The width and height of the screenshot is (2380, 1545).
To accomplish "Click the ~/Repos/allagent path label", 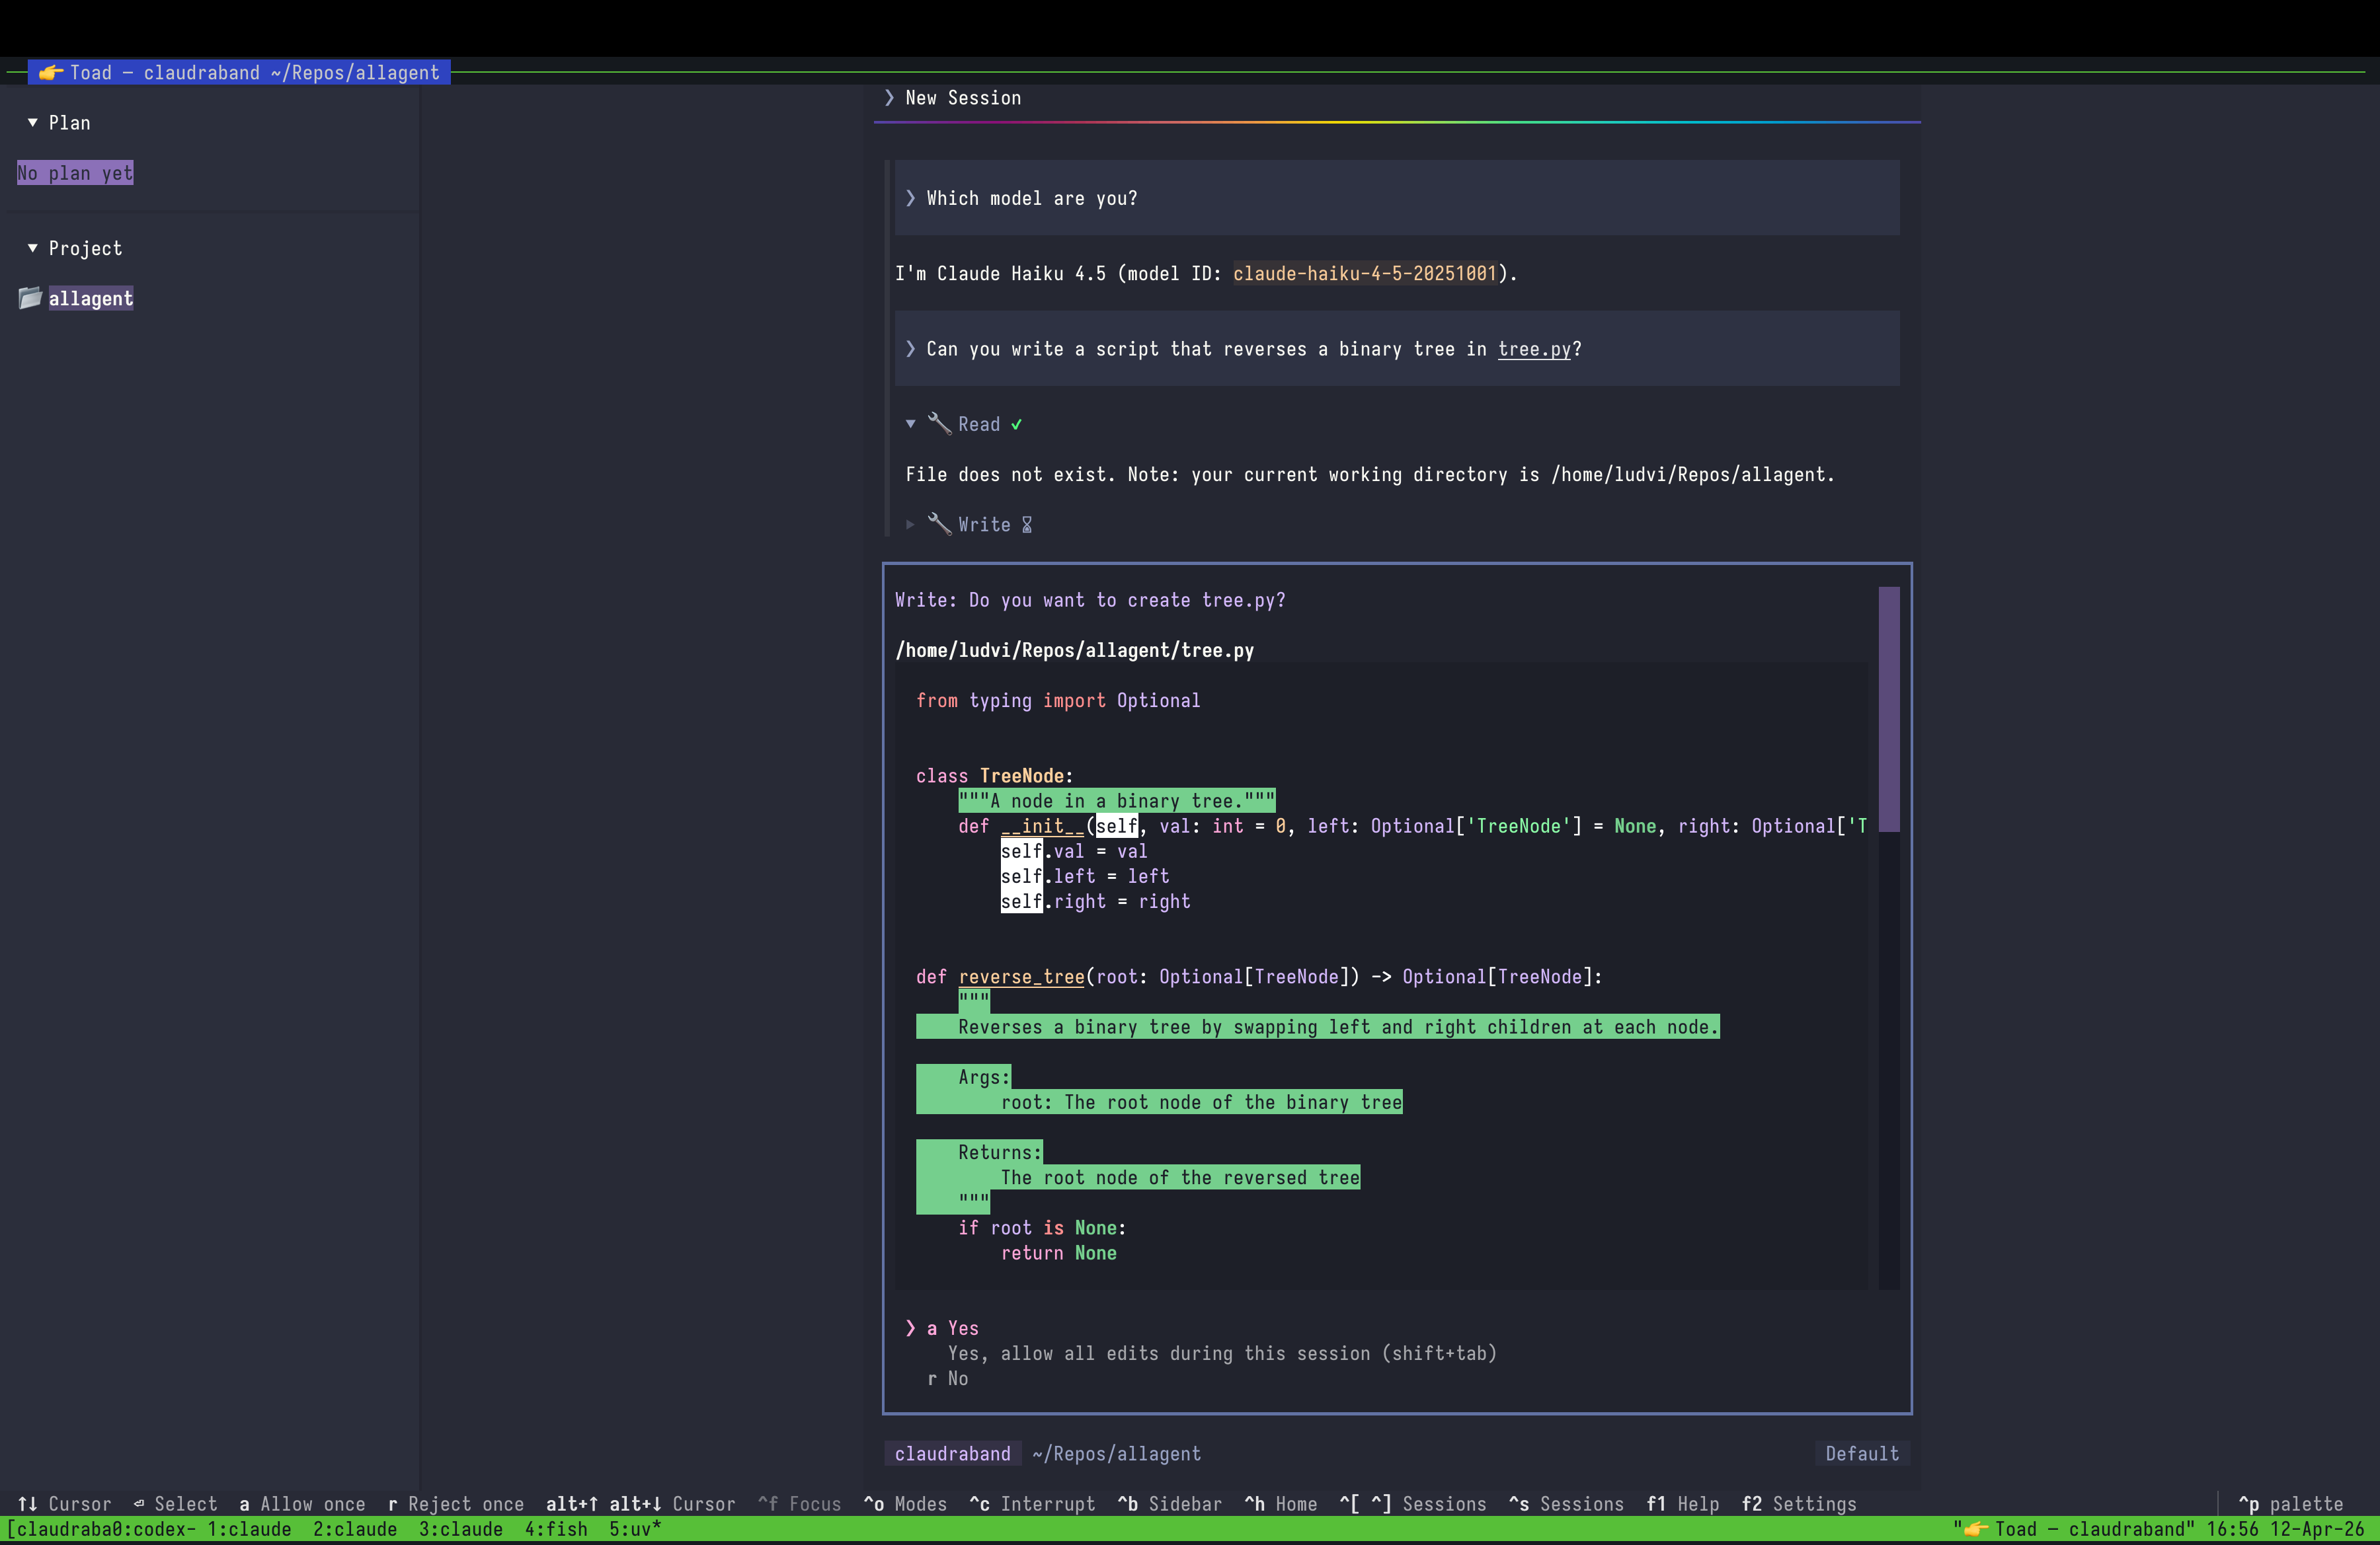I will pyautogui.click(x=1116, y=1454).
